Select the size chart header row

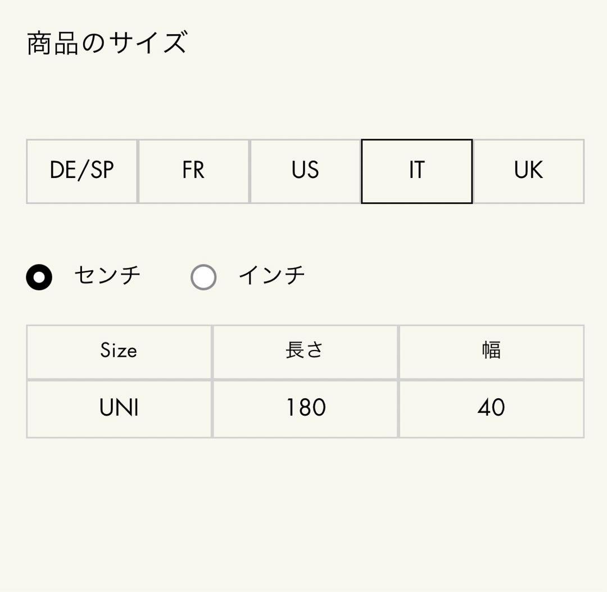point(306,351)
